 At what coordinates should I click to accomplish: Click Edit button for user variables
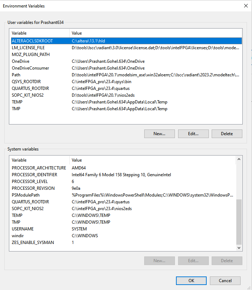point(193,134)
